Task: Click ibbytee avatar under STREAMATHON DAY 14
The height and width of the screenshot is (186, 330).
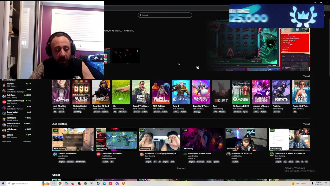Action: 228,154
